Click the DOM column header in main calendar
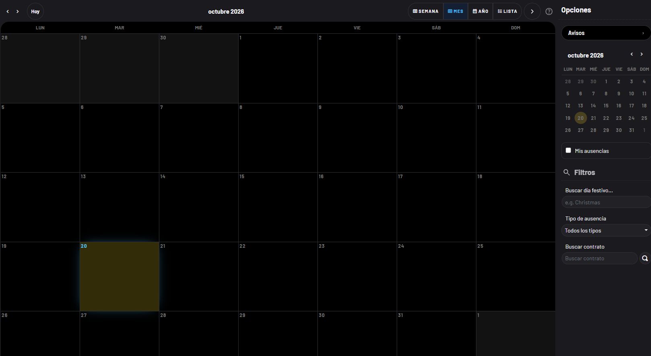651x356 pixels. click(x=516, y=28)
